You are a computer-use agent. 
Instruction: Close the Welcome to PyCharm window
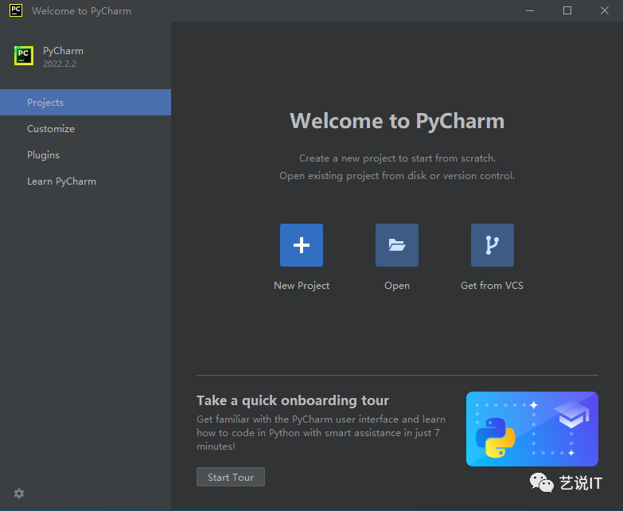pos(604,11)
